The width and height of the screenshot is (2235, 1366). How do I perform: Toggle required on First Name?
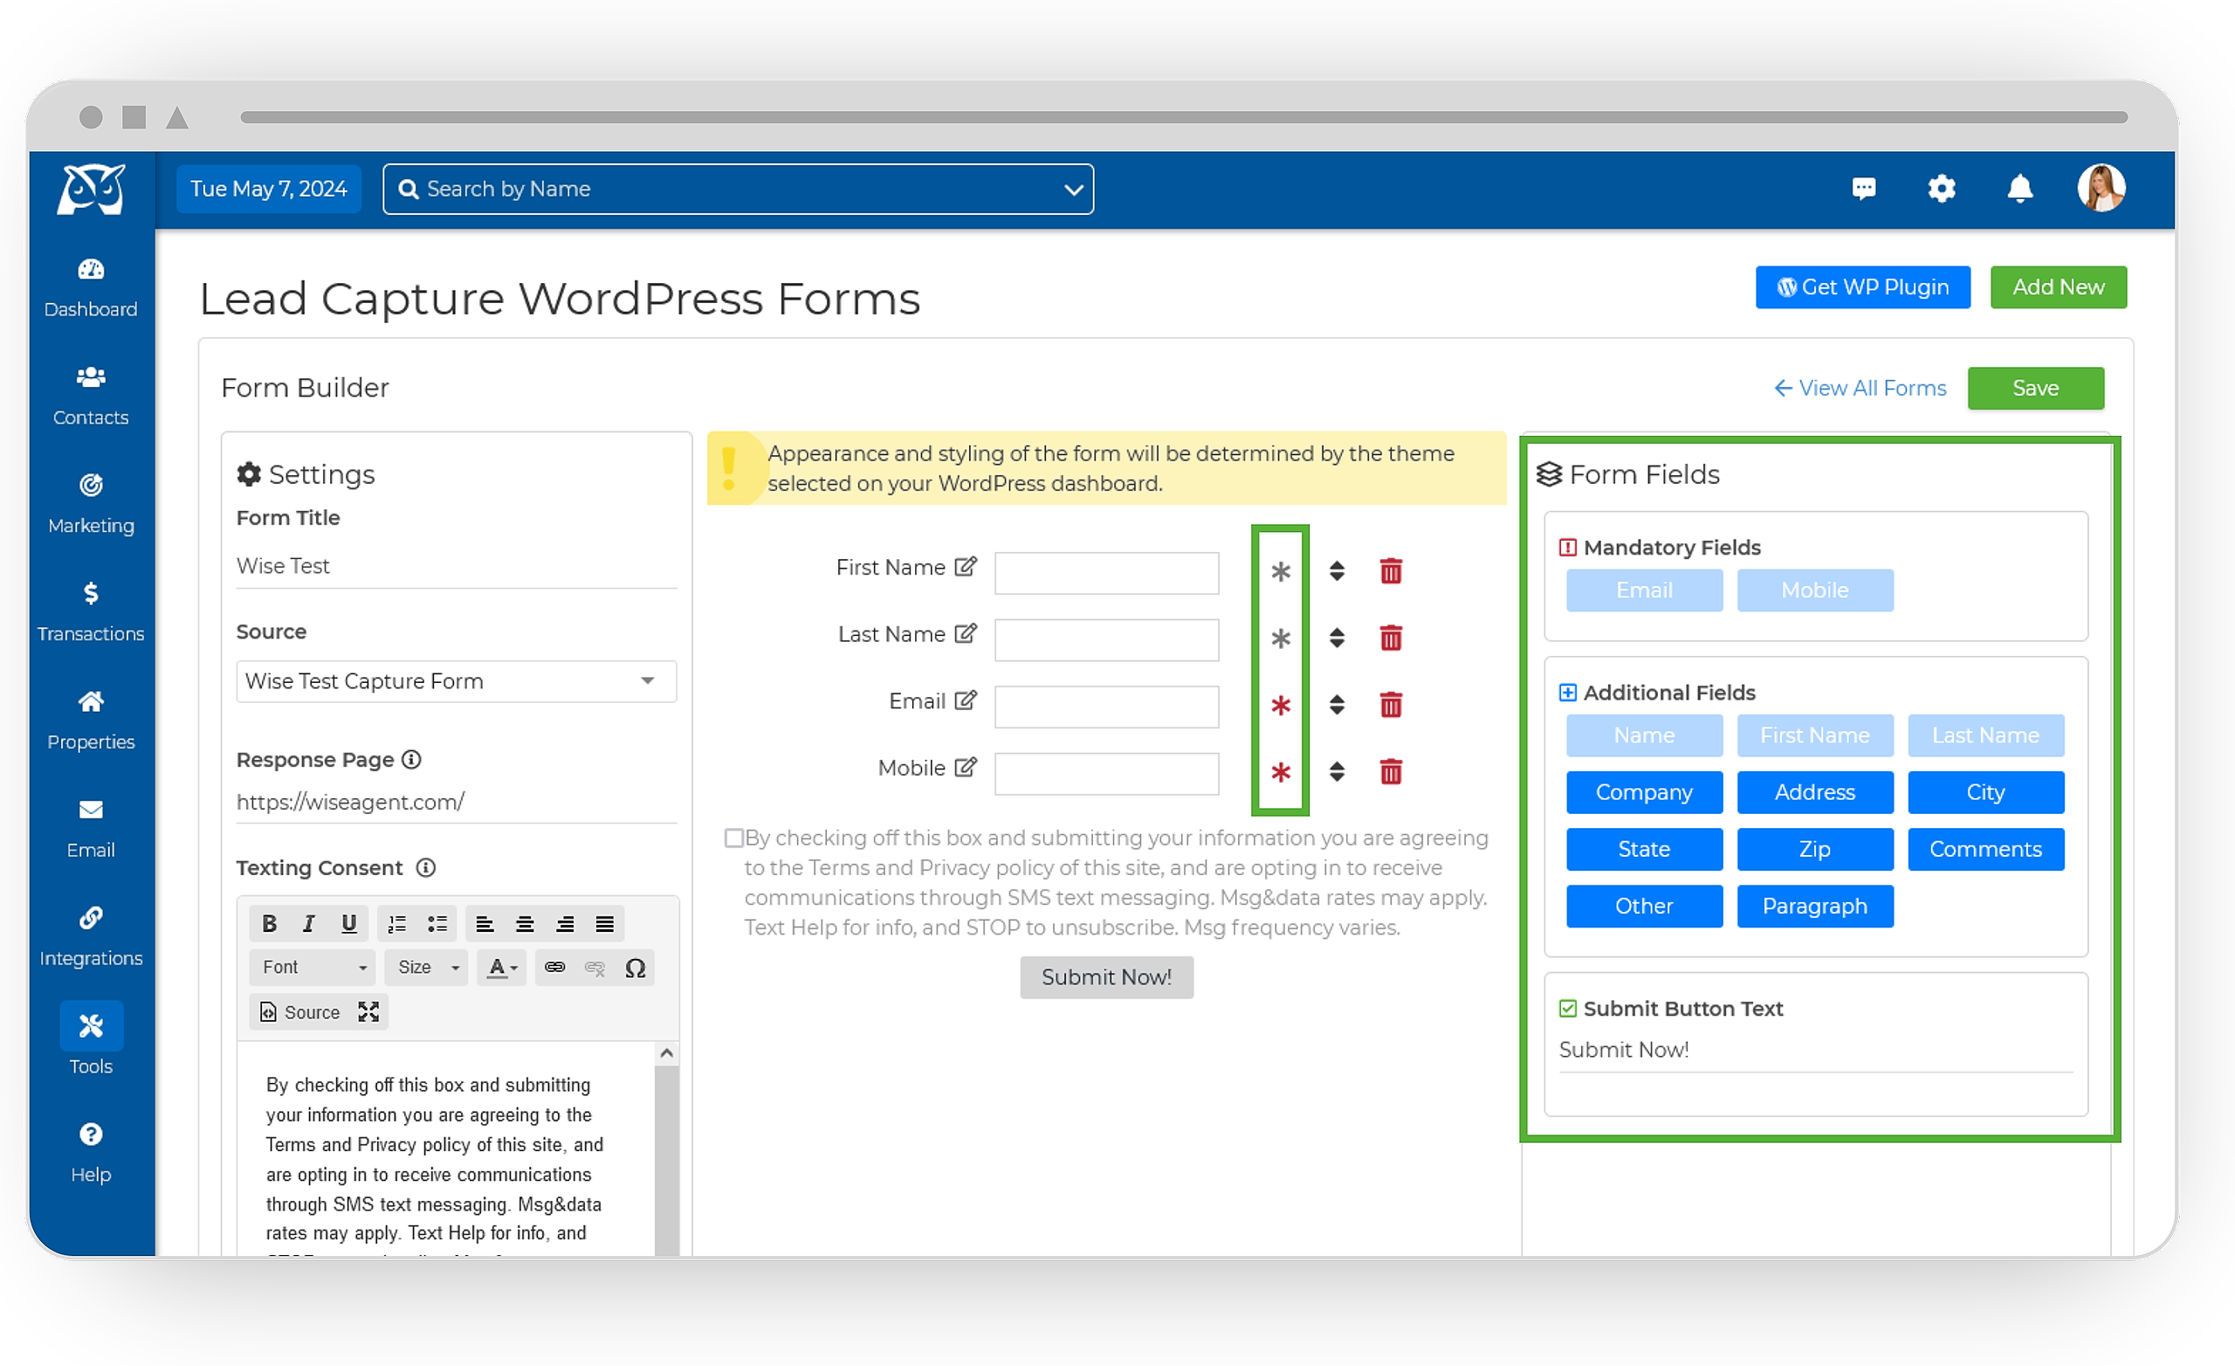[1280, 572]
